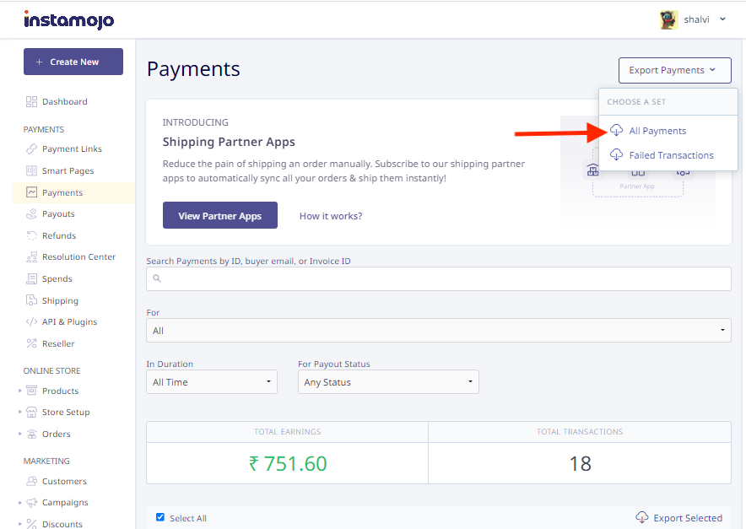
Task: Click the Resolution Center icon
Action: point(31,256)
